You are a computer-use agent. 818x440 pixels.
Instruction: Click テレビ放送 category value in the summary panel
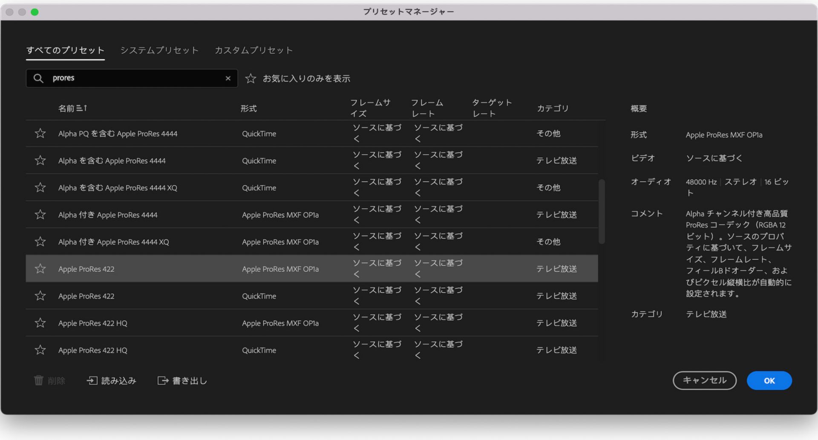706,314
